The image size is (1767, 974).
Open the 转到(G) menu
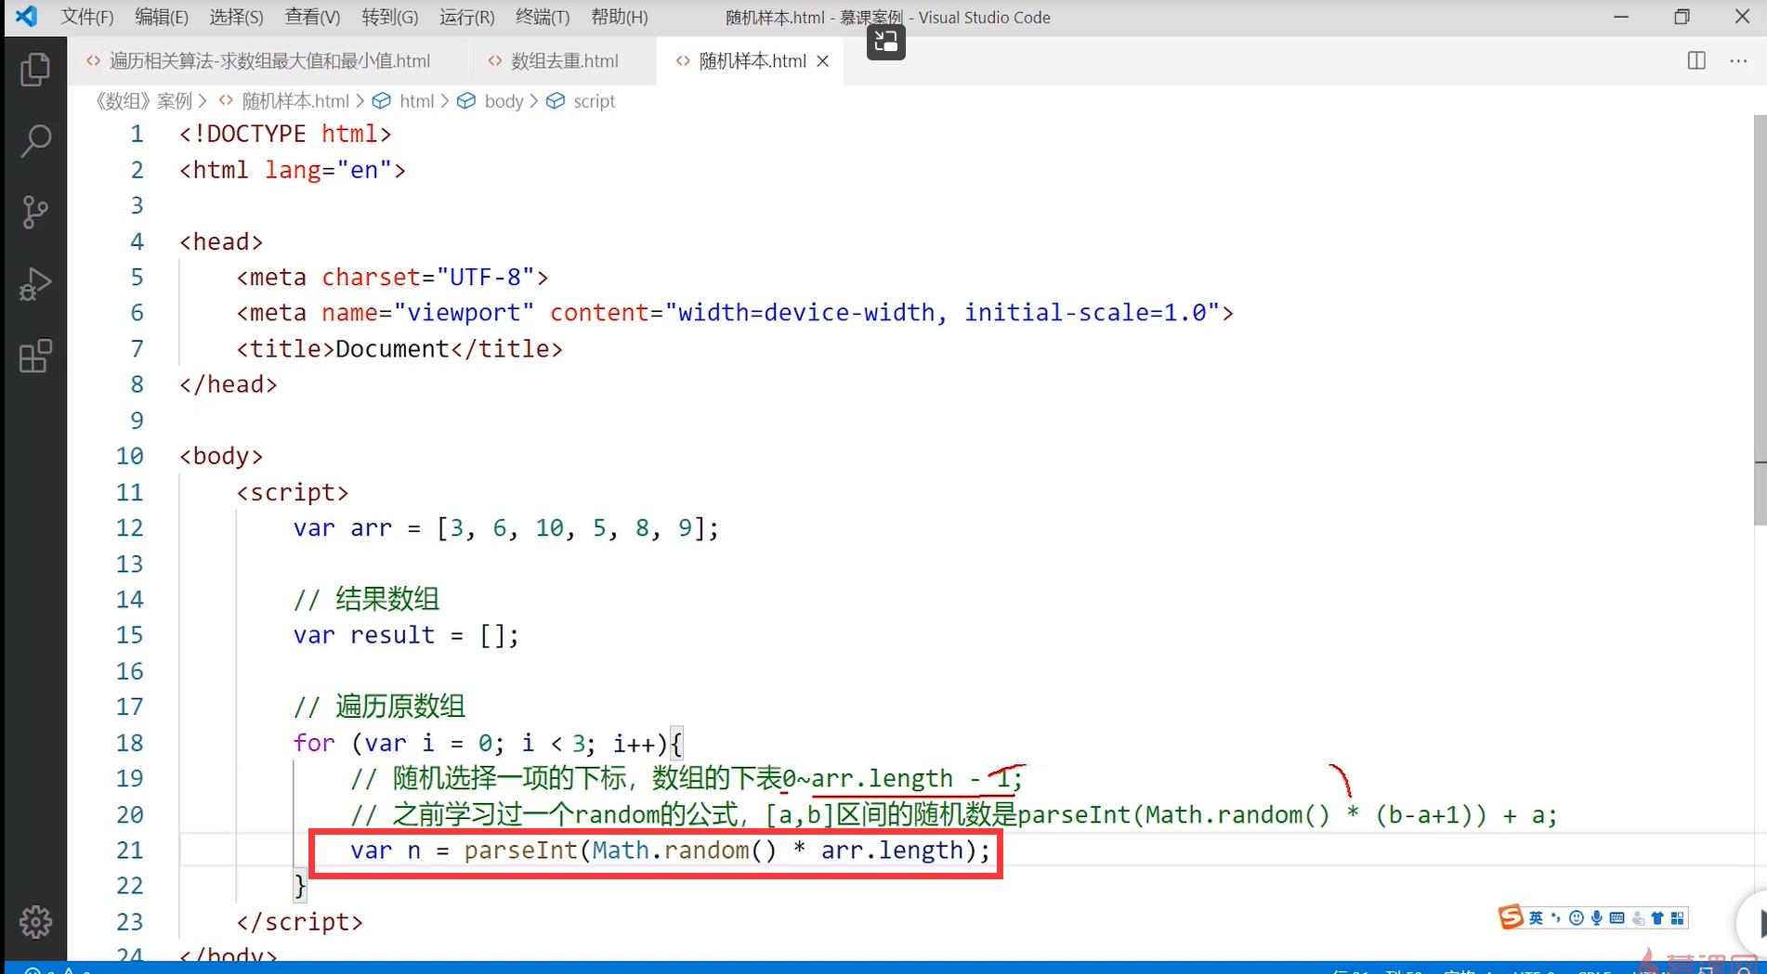[x=389, y=17]
